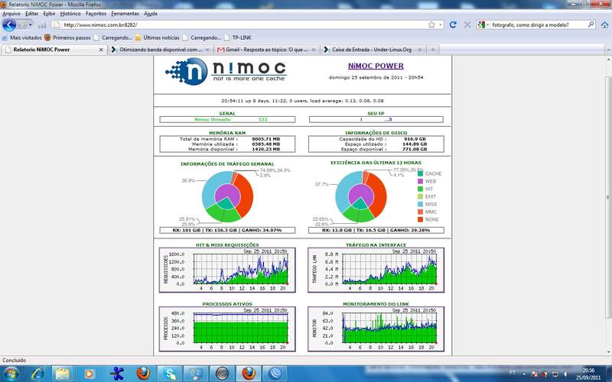
Task: Switch to Caixa de Entrada Under-Linux tab
Action: [x=373, y=50]
